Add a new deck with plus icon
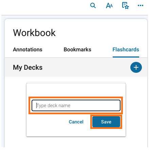The width and height of the screenshot is (149, 151). point(136,67)
